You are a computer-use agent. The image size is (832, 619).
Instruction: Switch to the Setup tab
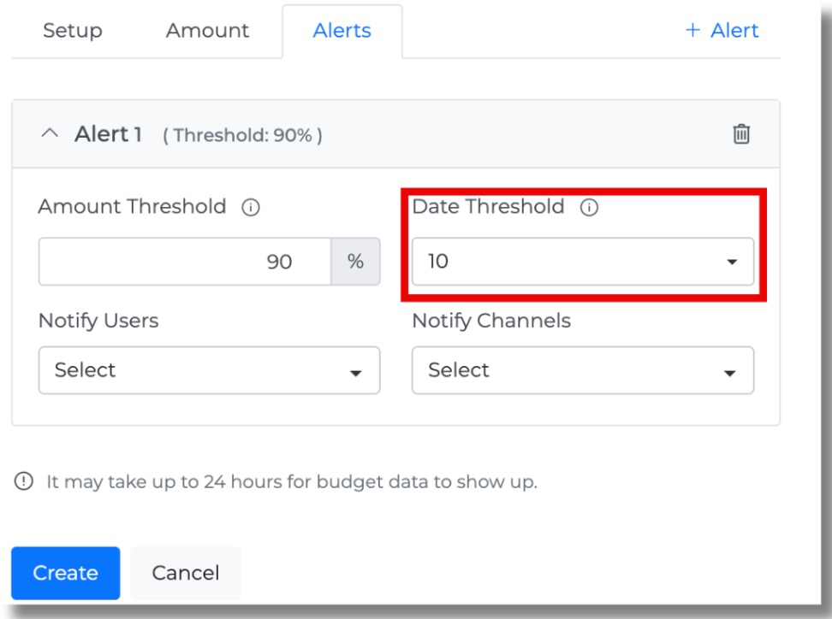pyautogui.click(x=73, y=31)
